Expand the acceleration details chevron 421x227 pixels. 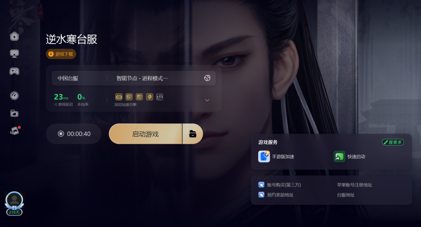207,100
